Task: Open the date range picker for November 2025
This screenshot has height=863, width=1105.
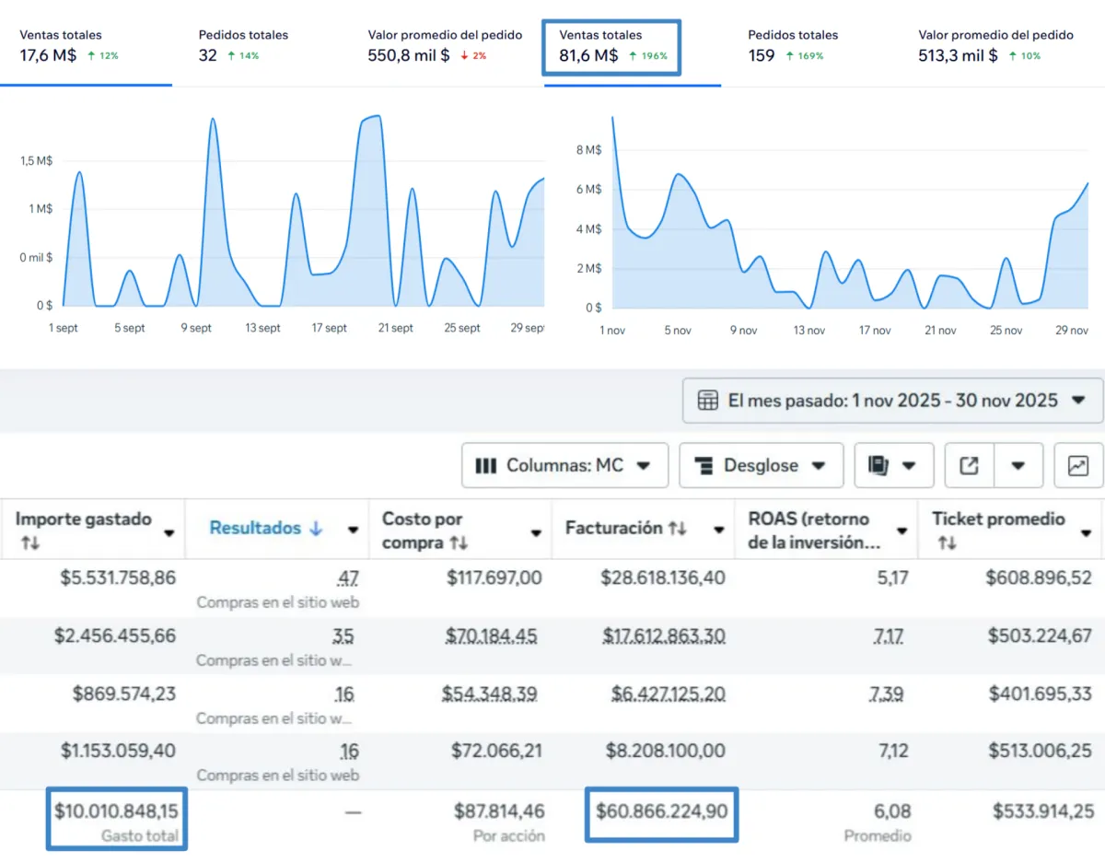Action: pos(892,401)
